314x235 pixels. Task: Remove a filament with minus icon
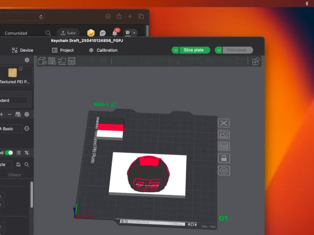point(9,114)
